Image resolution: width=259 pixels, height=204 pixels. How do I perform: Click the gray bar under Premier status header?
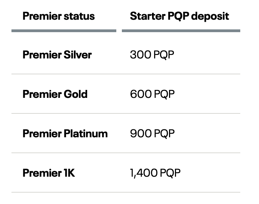click(64, 31)
